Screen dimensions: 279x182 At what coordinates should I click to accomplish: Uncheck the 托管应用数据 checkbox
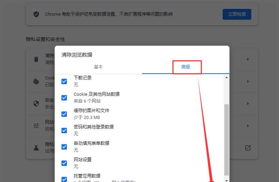64,179
